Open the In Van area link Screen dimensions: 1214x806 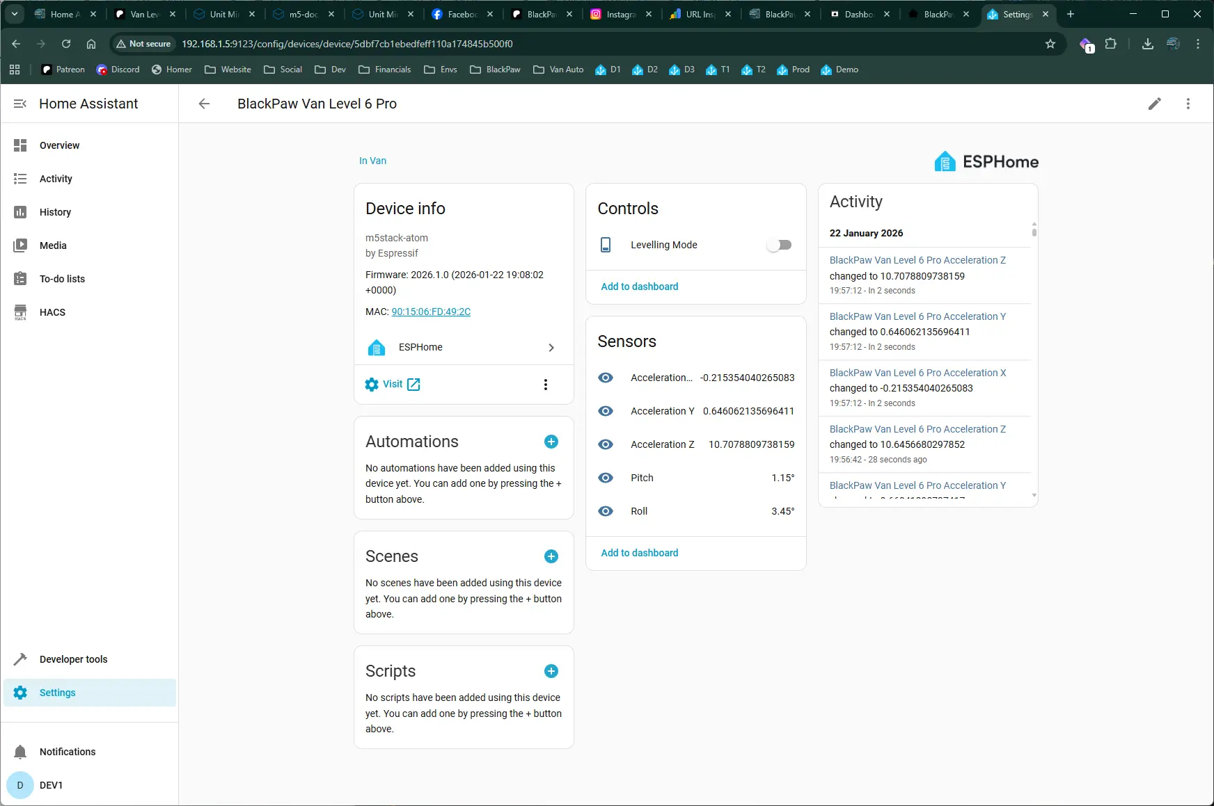pyautogui.click(x=372, y=161)
